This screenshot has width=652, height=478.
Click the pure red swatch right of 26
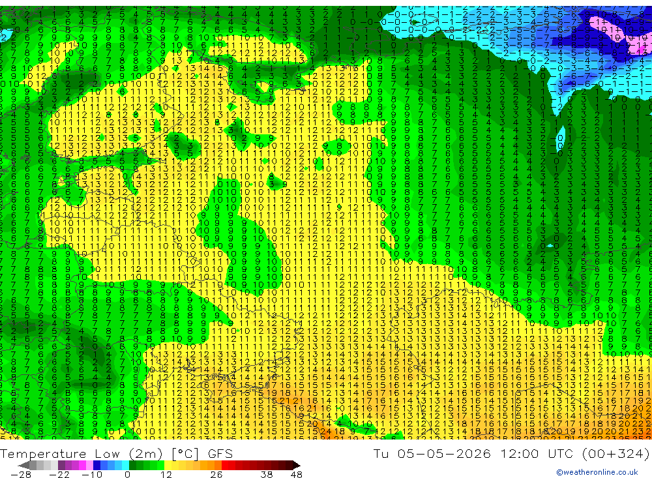click(225, 465)
